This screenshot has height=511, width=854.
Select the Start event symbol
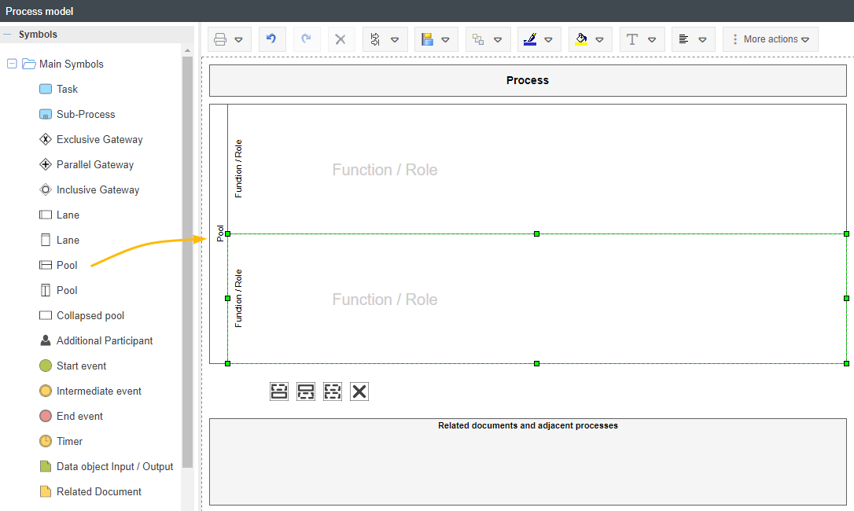click(x=81, y=366)
